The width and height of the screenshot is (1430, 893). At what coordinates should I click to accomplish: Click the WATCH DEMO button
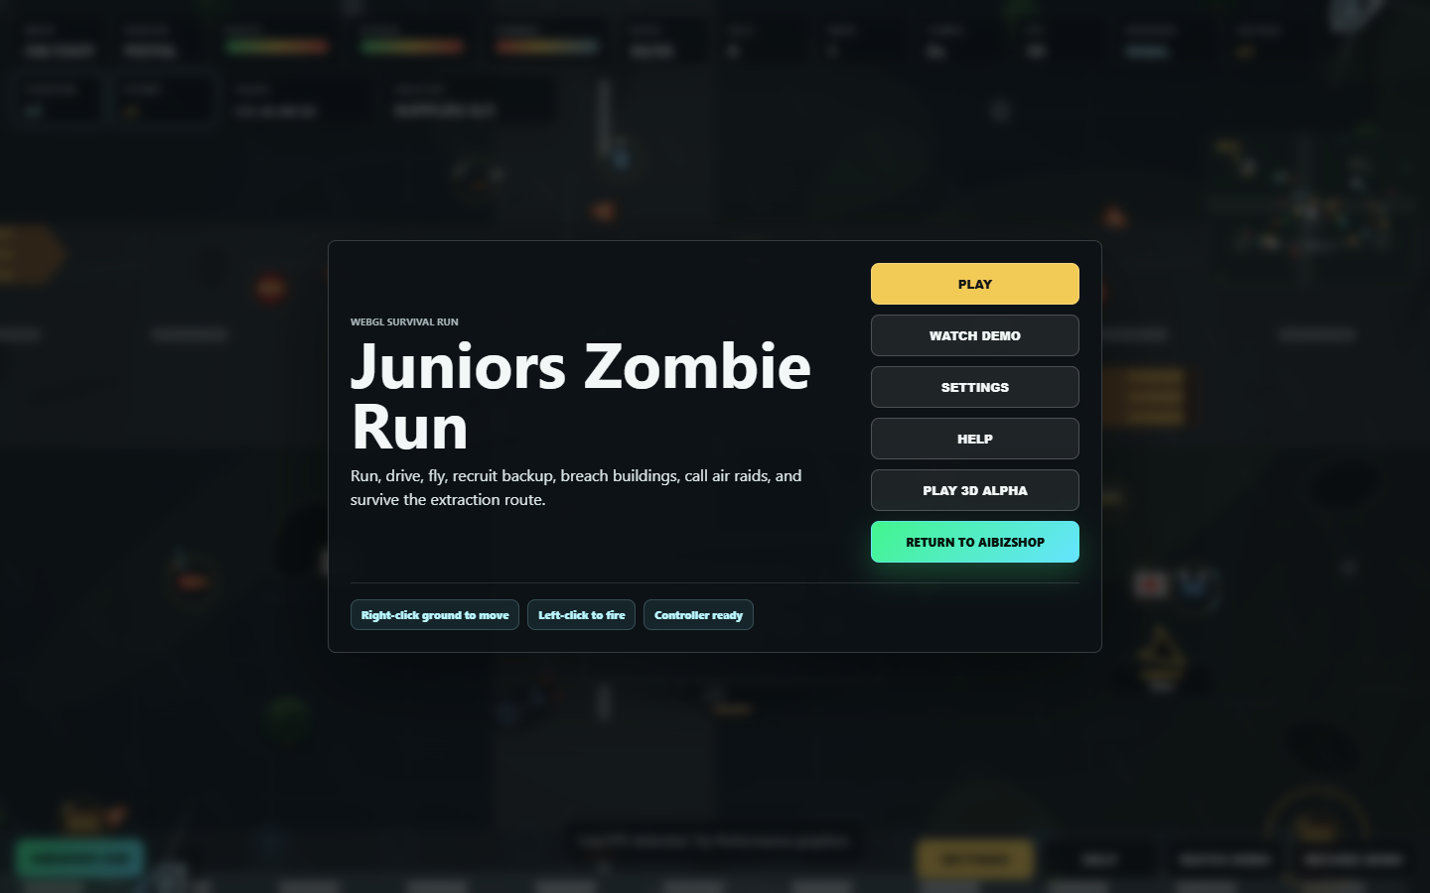click(974, 335)
